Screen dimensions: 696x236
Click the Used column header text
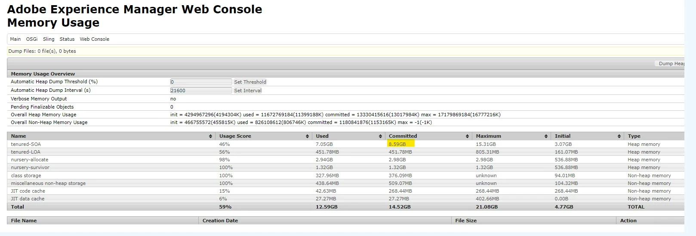(x=322, y=136)
